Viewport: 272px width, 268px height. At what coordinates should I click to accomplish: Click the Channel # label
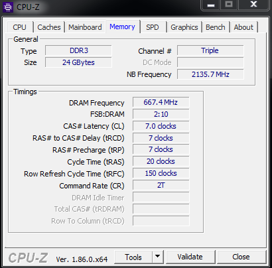tap(155, 51)
